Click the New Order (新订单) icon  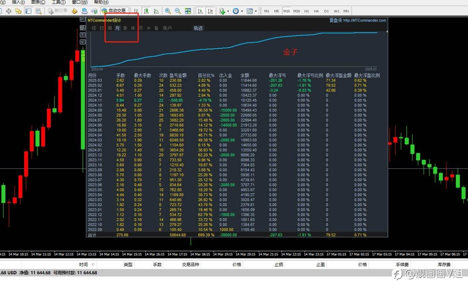click(x=58, y=11)
